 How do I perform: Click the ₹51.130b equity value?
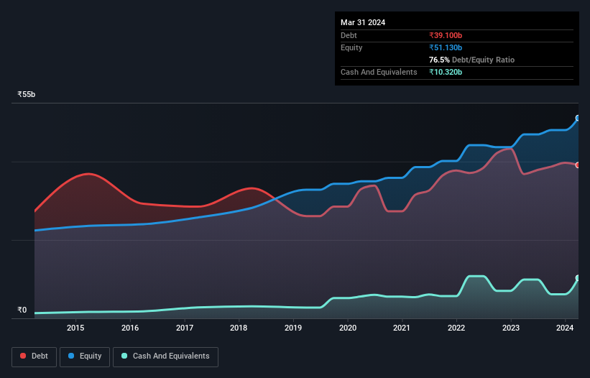click(x=446, y=47)
